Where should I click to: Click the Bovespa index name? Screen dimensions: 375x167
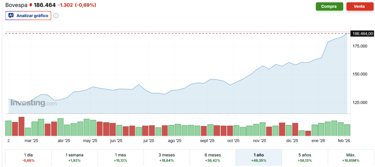[16, 5]
